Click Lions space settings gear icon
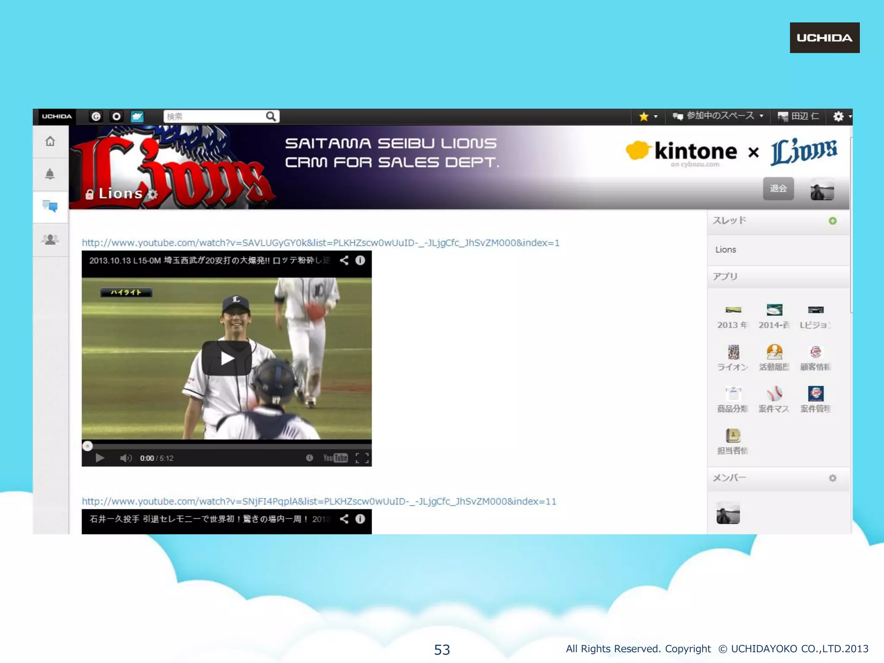Screen dimensions: 884x663 tap(152, 194)
